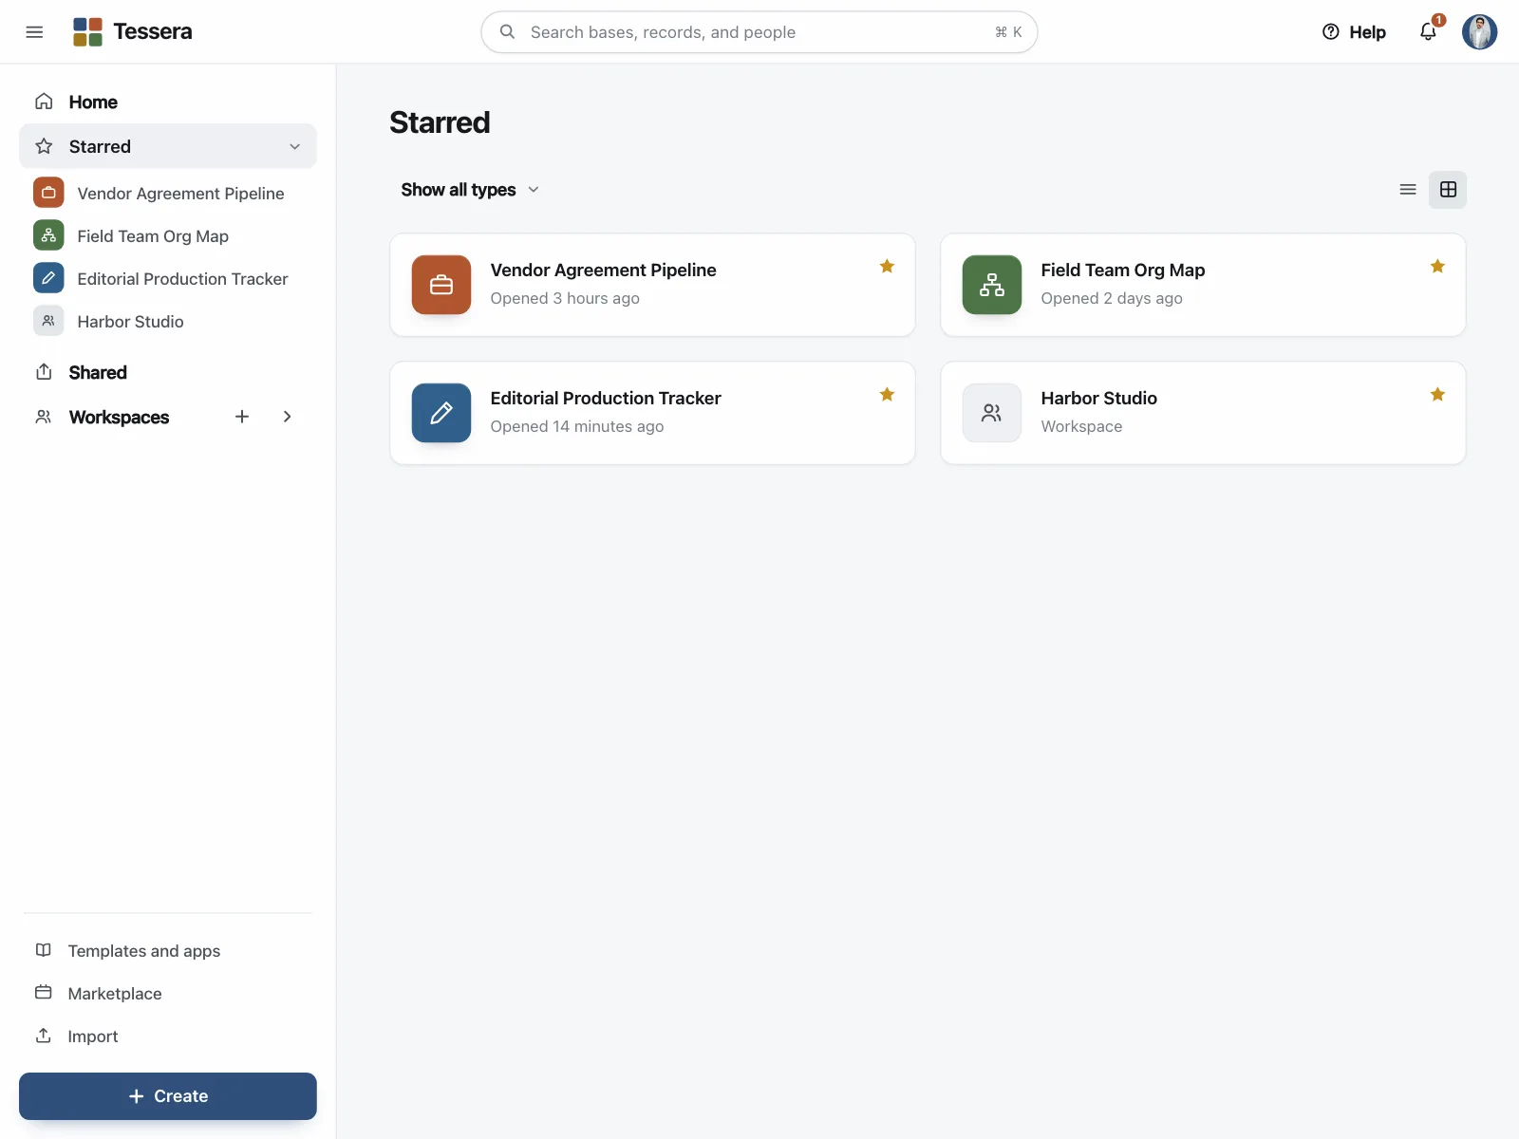
Task: Focus the search bases, records, and people field
Action: 759,32
